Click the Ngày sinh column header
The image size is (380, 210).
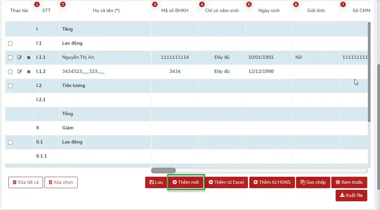pyautogui.click(x=269, y=11)
